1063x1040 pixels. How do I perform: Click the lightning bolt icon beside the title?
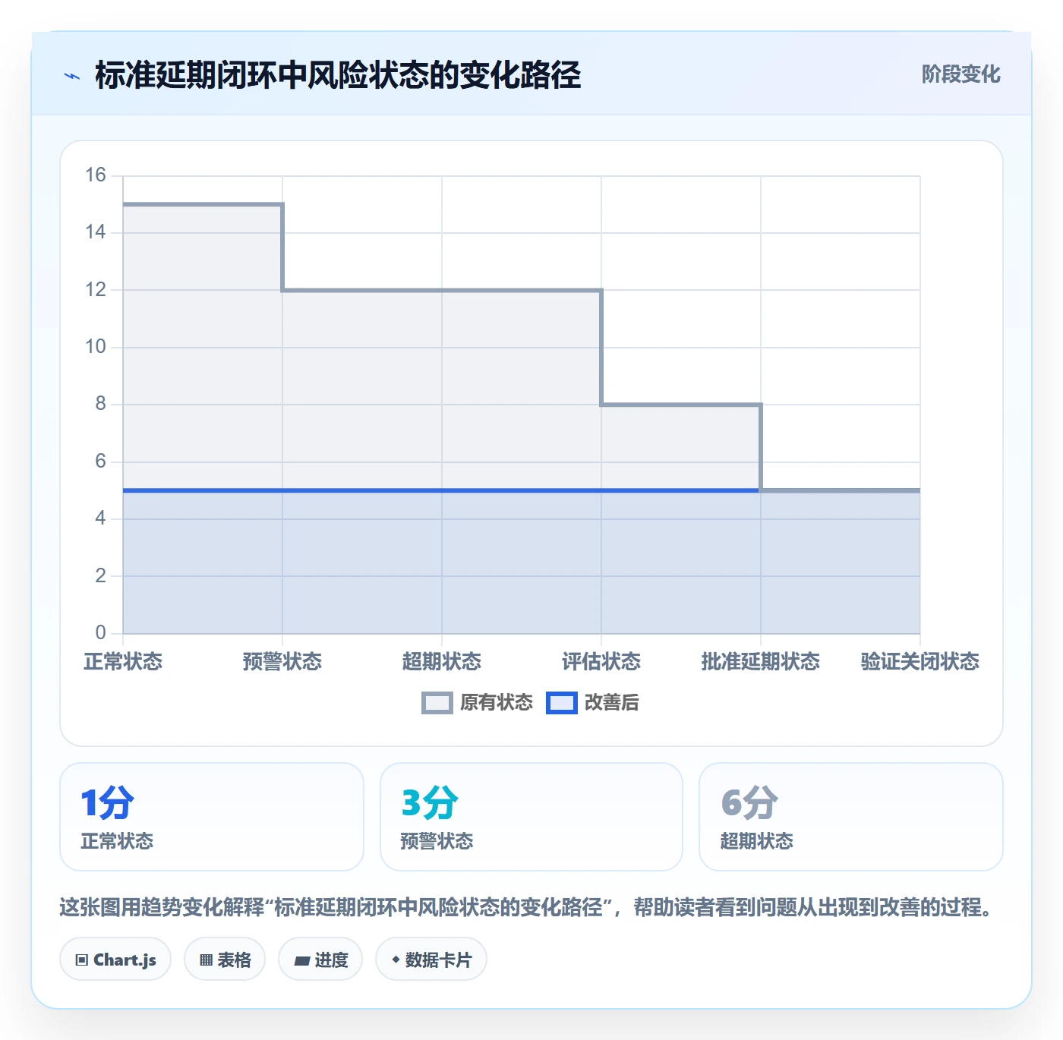tap(72, 76)
